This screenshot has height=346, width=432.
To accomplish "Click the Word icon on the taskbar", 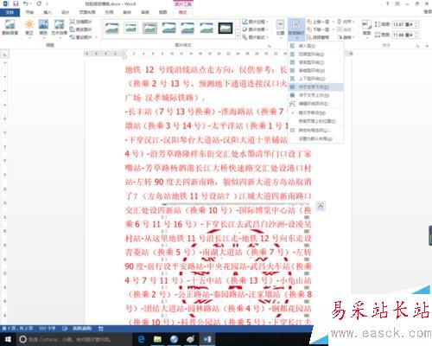I will pos(207,339).
